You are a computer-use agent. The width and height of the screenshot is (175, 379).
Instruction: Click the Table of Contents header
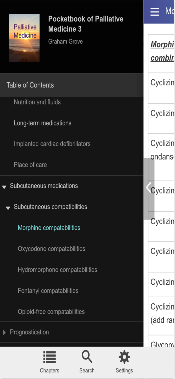[x=30, y=85]
